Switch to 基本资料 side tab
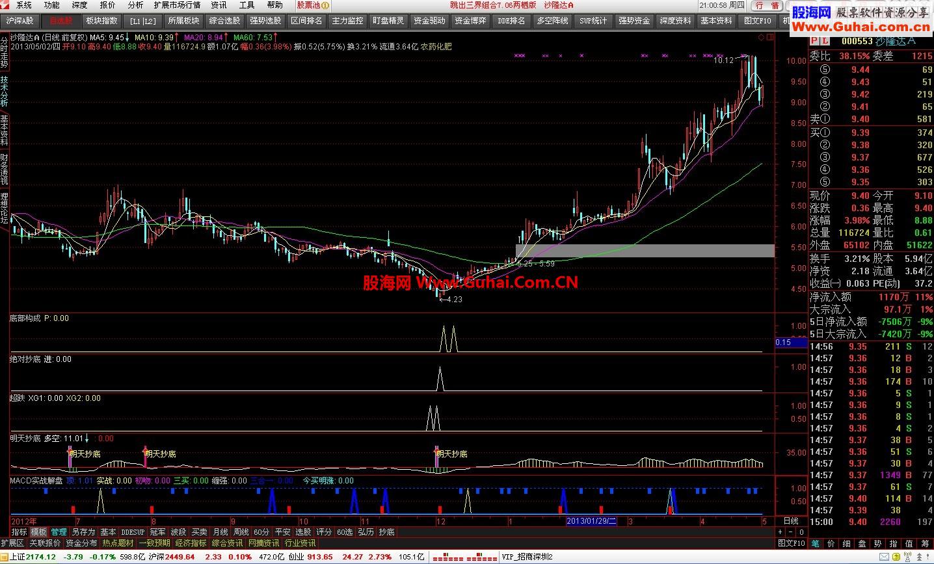The width and height of the screenshot is (934, 564). pos(5,131)
